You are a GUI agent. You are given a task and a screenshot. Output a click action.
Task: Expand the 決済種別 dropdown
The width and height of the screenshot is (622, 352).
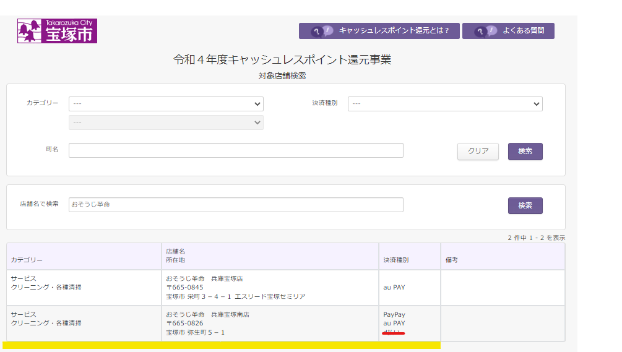click(x=445, y=104)
